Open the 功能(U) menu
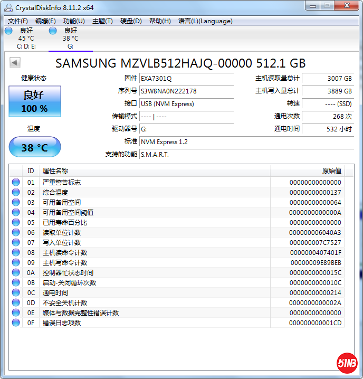This screenshot has width=363, height=379. [x=74, y=21]
